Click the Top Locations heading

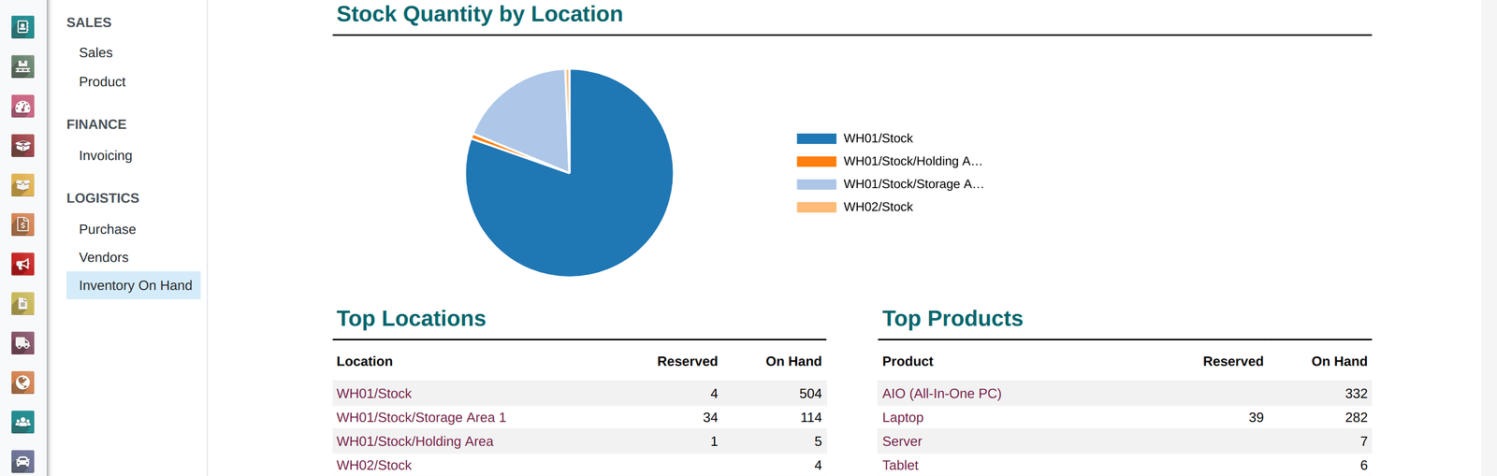coord(411,319)
